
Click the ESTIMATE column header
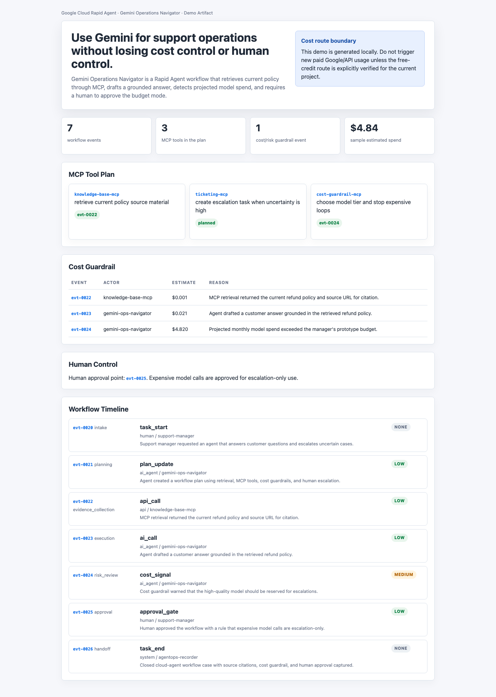[184, 283]
